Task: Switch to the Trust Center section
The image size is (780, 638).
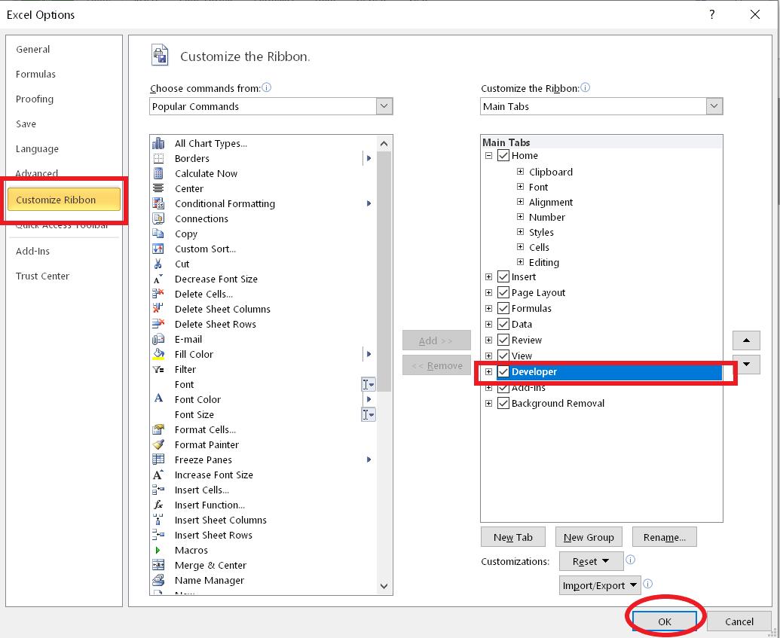Action: pos(42,276)
